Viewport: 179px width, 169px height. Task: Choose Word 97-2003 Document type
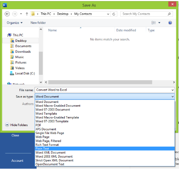pyautogui.click(x=105, y=110)
